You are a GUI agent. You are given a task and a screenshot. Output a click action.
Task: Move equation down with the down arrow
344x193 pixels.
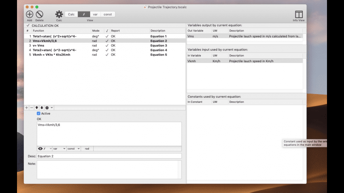coord(42,108)
